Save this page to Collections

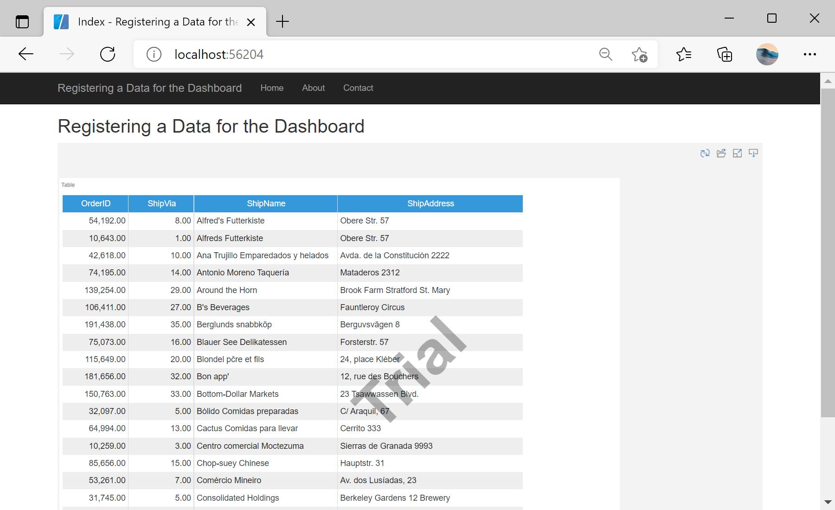click(x=724, y=54)
